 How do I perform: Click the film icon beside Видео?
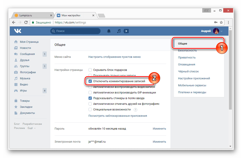tap(16, 84)
